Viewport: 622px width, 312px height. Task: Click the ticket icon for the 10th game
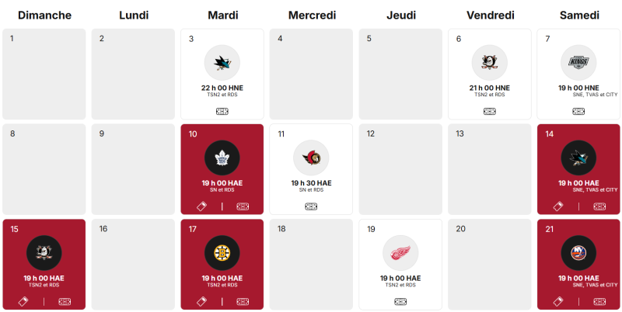coord(201,206)
